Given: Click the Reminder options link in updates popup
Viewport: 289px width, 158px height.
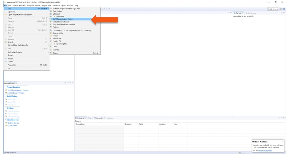Looking at the screenshot, I should pyautogui.click(x=265, y=150).
